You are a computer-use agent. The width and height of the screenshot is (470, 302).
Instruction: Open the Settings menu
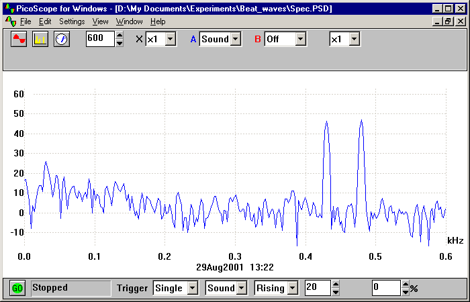coord(72,21)
